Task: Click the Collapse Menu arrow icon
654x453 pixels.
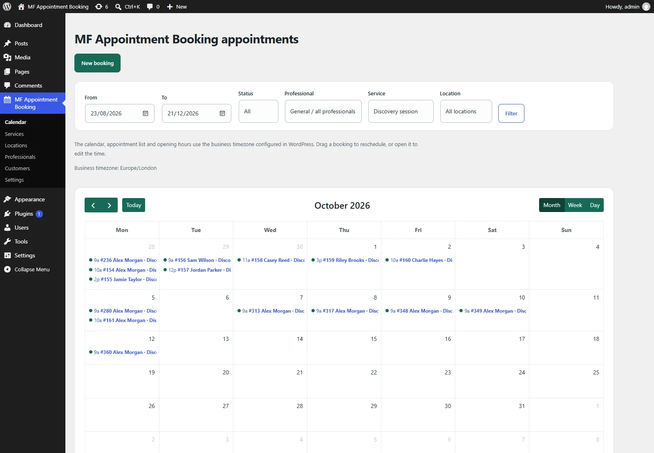Action: [7, 269]
